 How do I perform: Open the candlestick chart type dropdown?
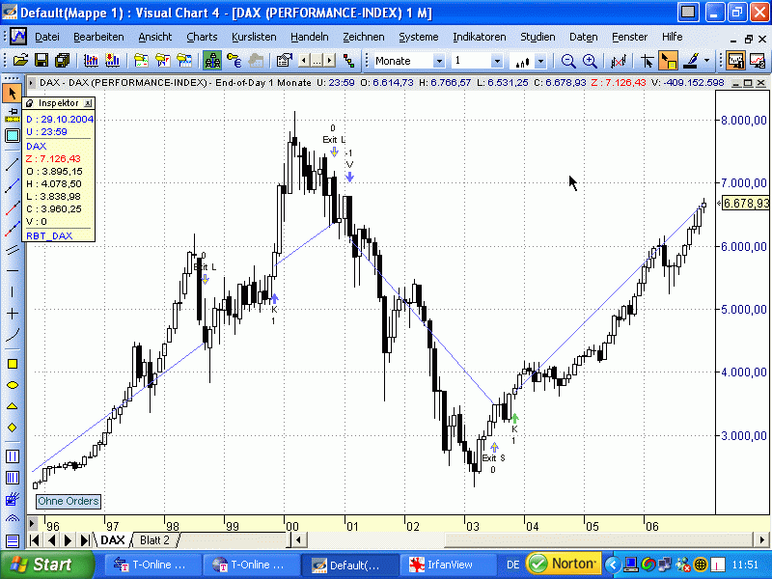point(540,61)
